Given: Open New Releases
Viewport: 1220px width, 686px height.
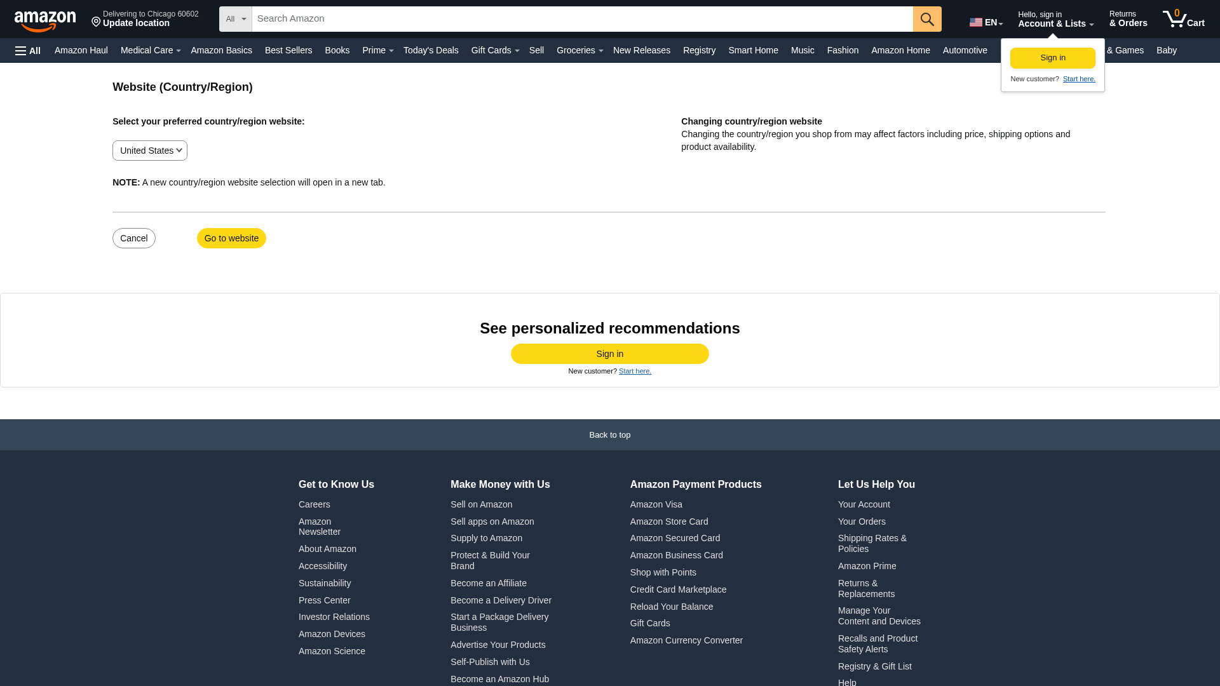Looking at the screenshot, I should point(642,50).
